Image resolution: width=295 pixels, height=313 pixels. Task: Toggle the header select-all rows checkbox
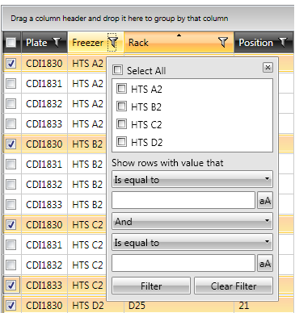[x=11, y=42]
